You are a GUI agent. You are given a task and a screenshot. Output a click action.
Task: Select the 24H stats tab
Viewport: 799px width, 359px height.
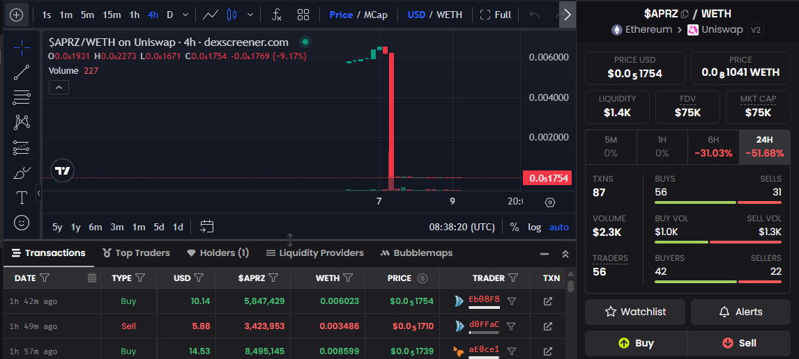click(x=764, y=147)
